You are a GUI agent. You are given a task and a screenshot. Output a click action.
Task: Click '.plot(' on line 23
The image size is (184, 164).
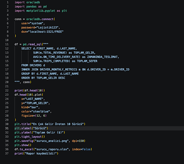38,95
